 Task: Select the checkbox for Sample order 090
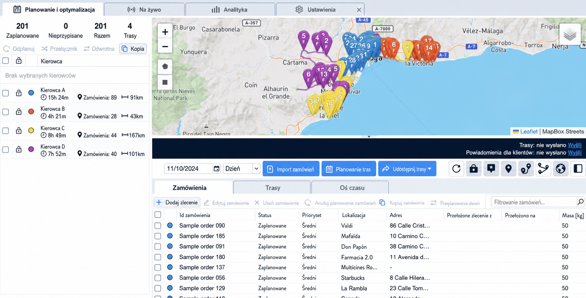[158, 226]
